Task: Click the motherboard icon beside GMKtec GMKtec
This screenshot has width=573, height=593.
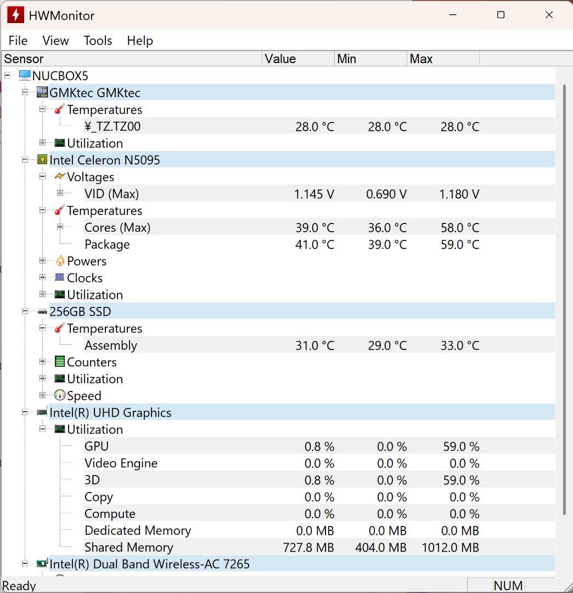Action: [42, 92]
